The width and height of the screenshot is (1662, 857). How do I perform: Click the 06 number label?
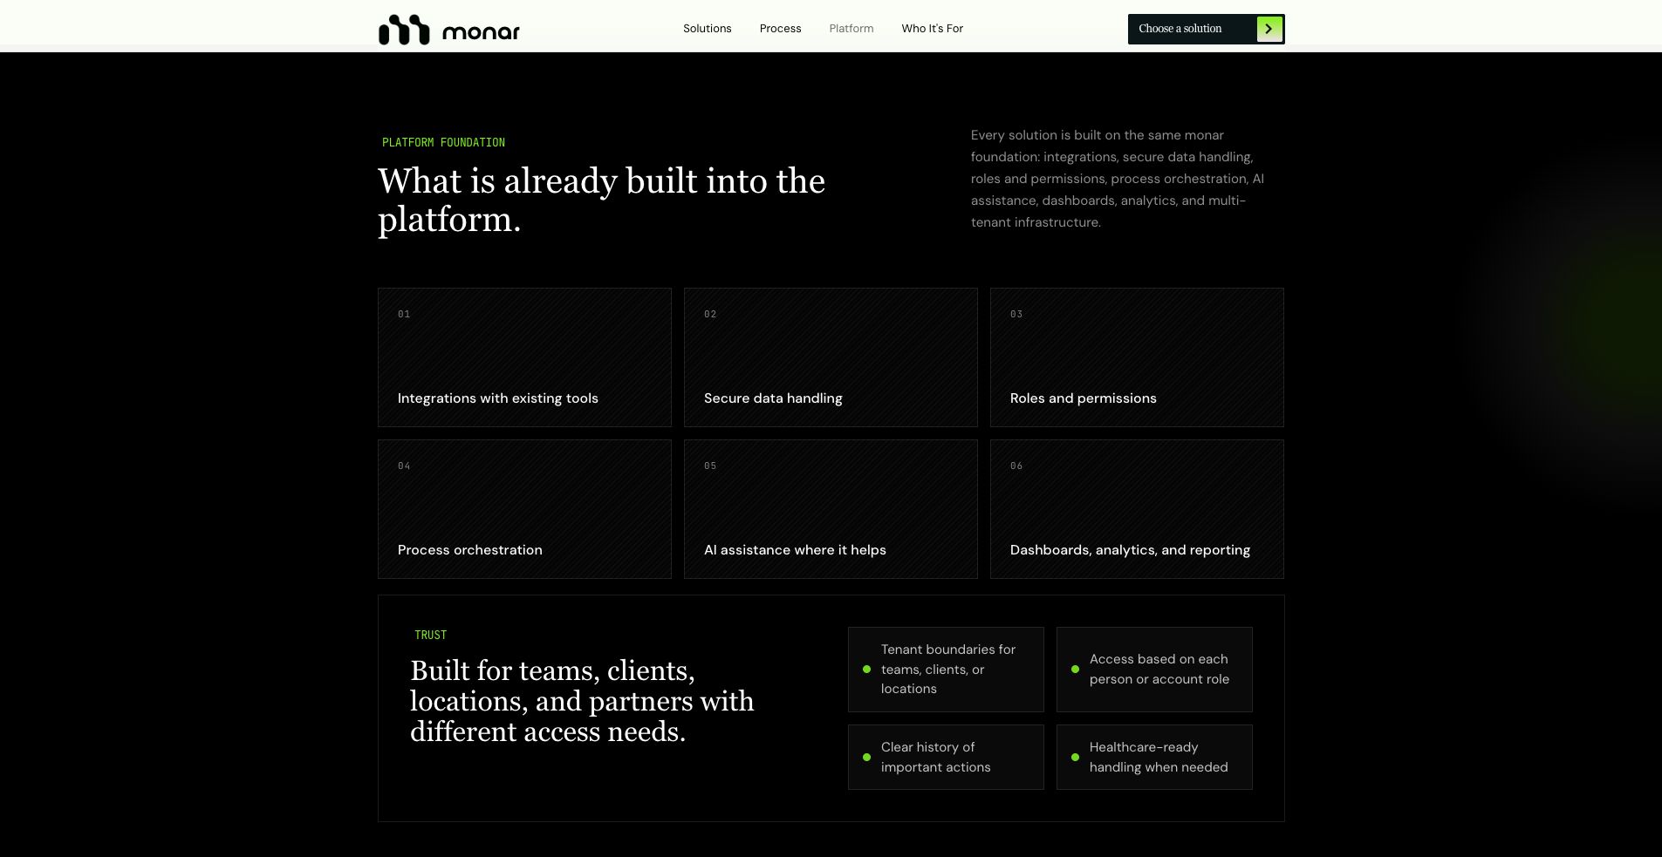(x=1016, y=466)
